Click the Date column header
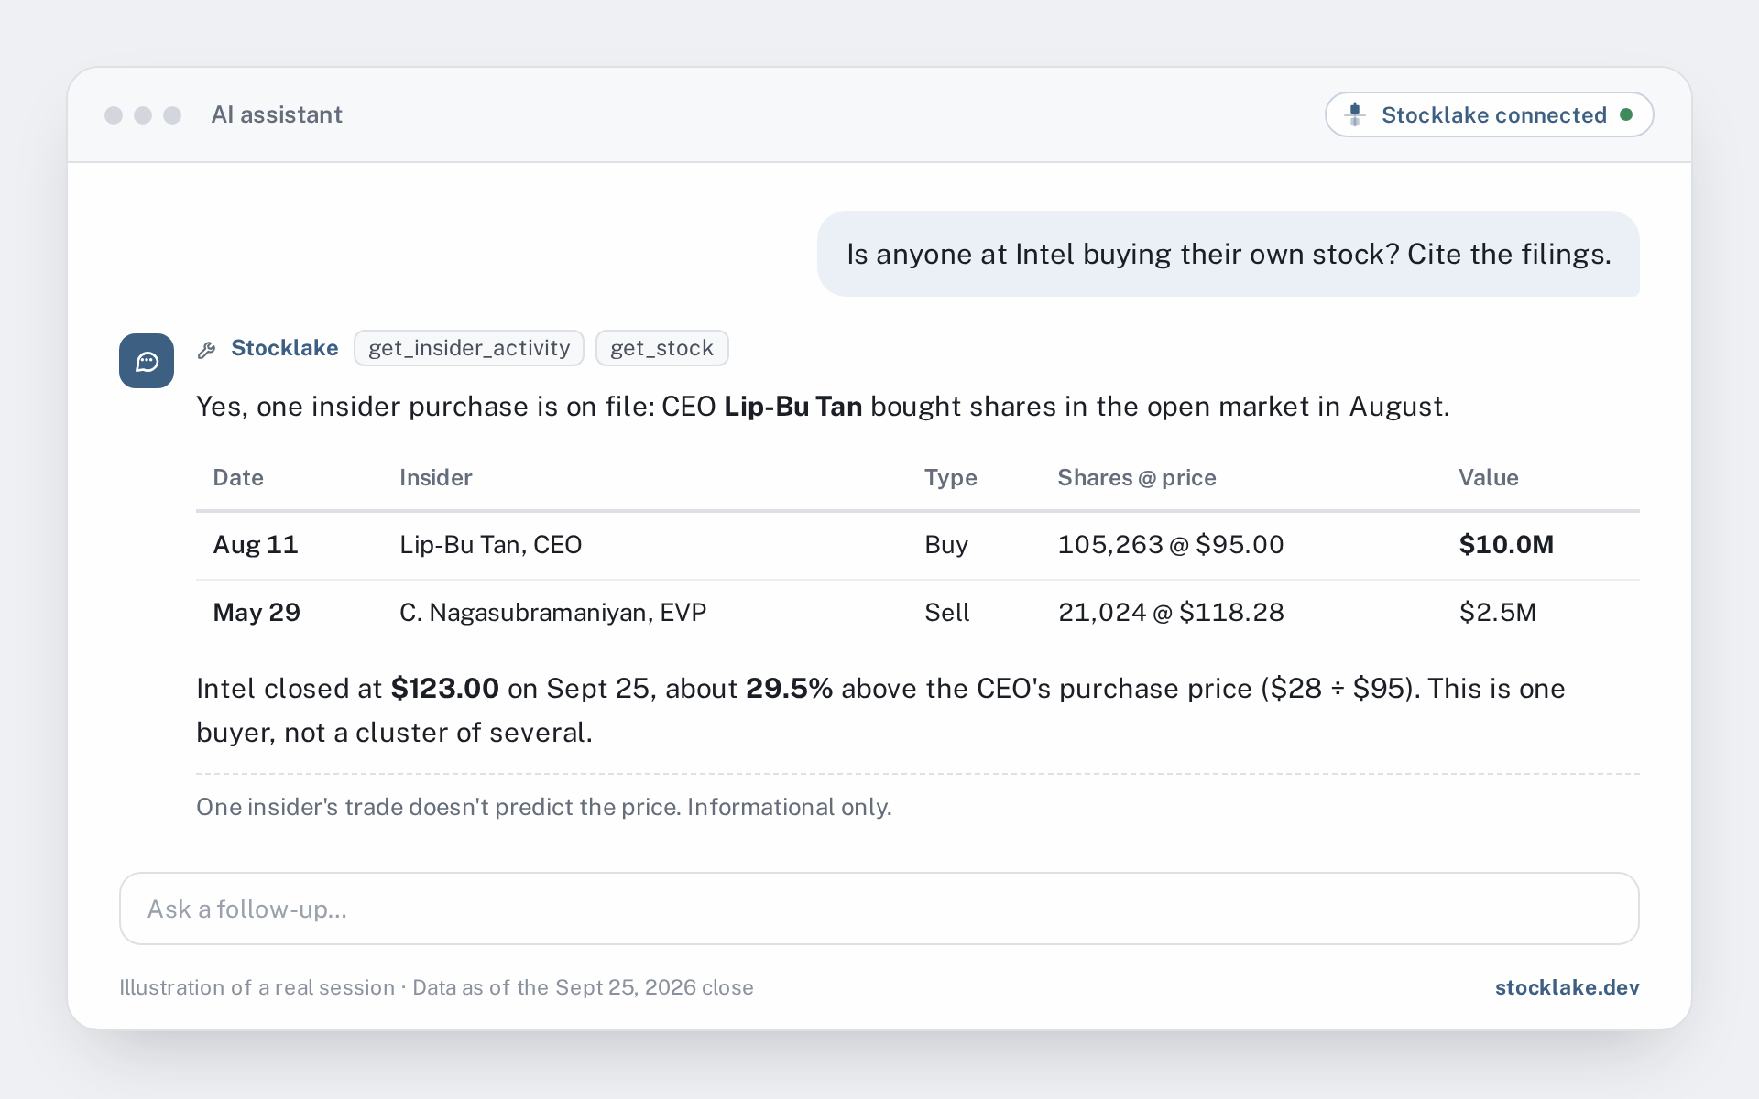 [x=238, y=477]
